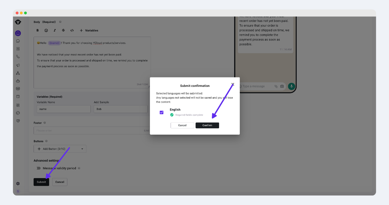Click the Bold formatting icon
This screenshot has width=389, height=205.
click(38, 30)
